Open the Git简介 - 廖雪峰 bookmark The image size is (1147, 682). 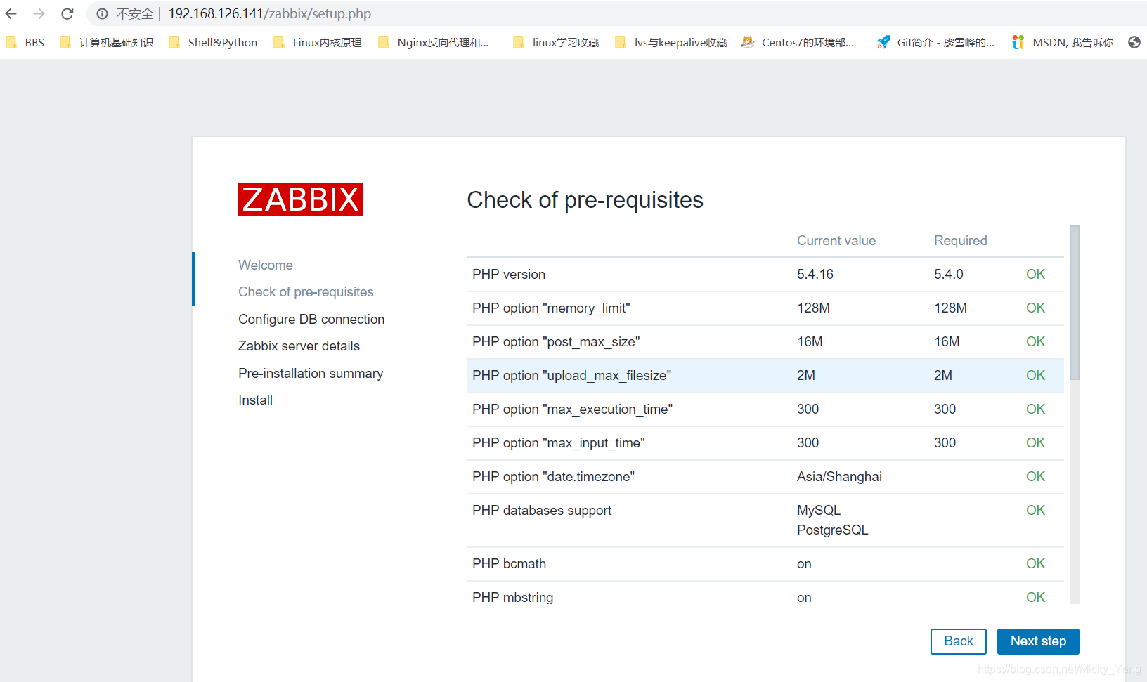click(x=936, y=43)
